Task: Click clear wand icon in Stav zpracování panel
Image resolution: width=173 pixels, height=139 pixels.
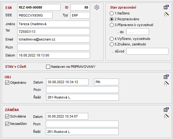Action: pos(166,14)
